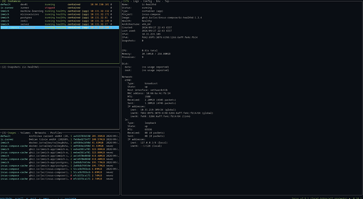Select the microservices instance row

60,14
